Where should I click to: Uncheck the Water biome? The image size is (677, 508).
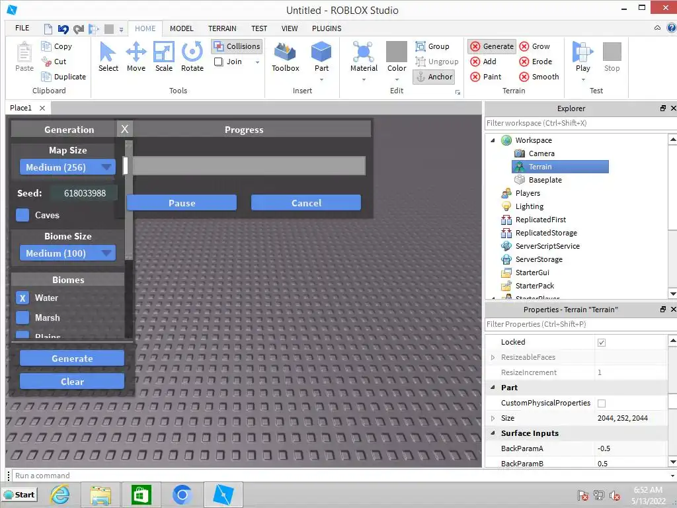(22, 298)
